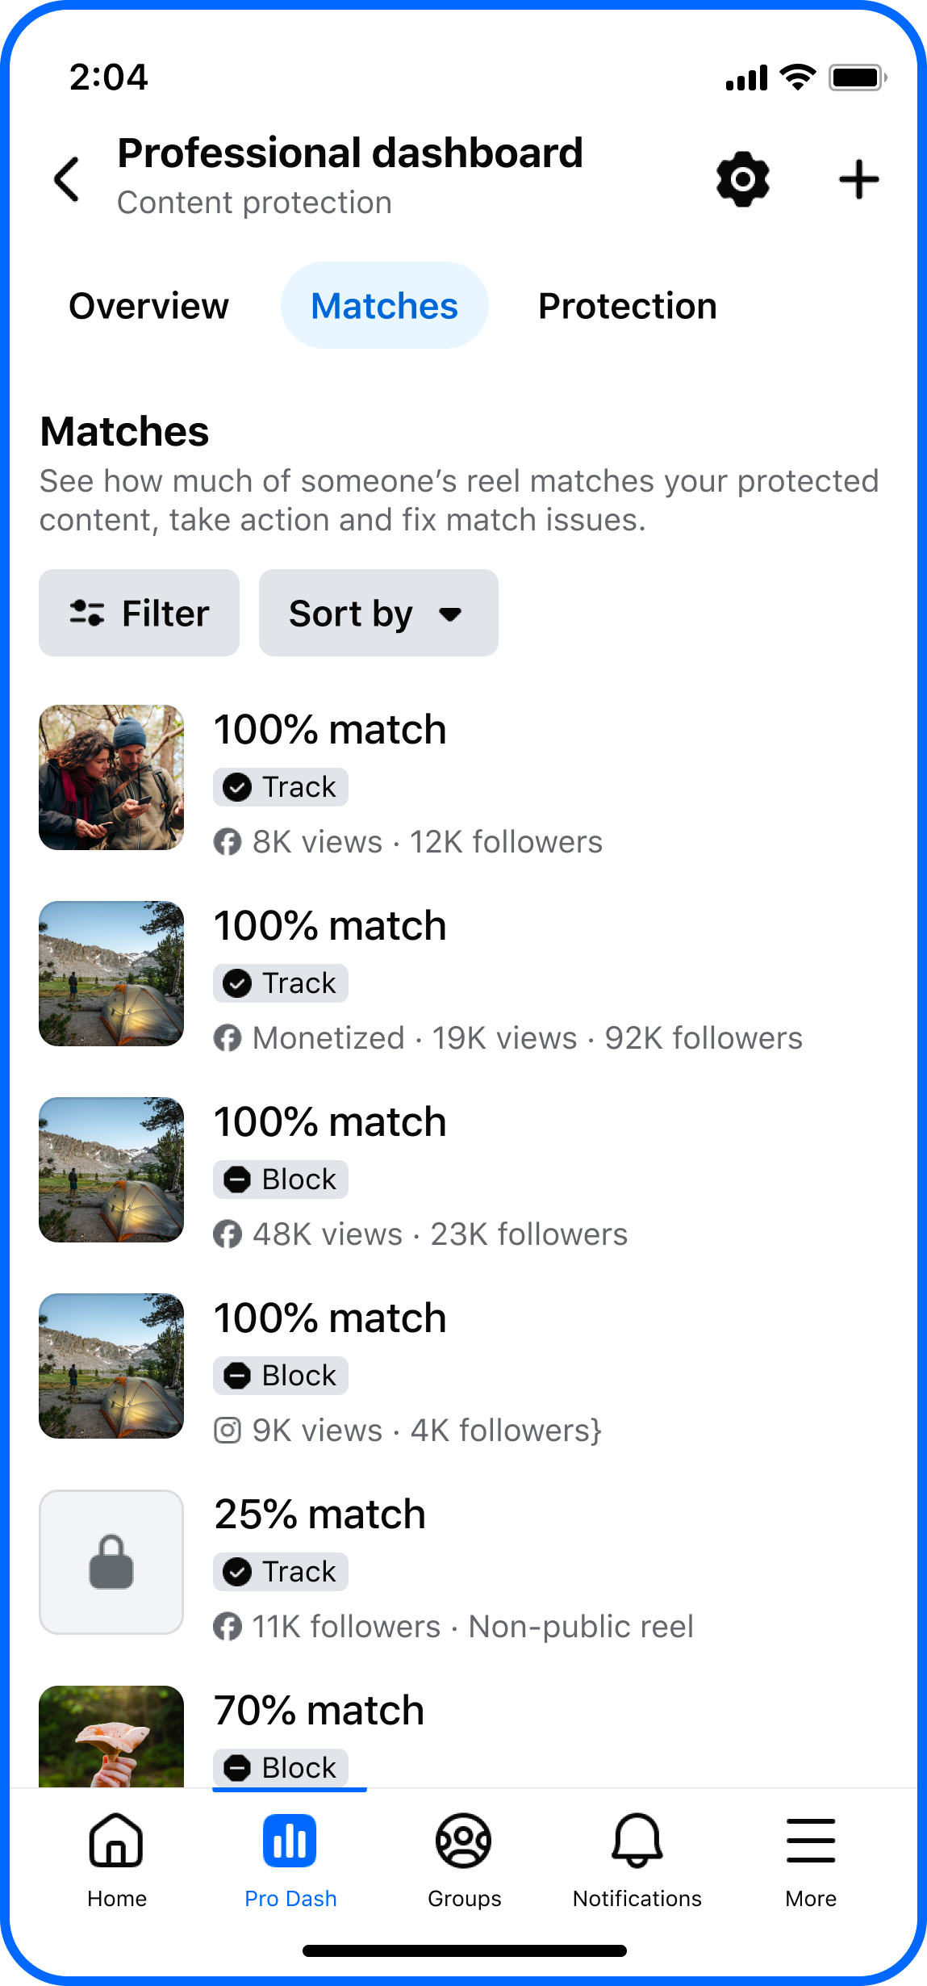This screenshot has height=1986, width=927.
Task: Select the Matches tab
Action: (x=384, y=306)
